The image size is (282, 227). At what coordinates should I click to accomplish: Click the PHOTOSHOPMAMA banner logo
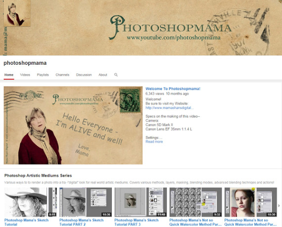[170, 27]
